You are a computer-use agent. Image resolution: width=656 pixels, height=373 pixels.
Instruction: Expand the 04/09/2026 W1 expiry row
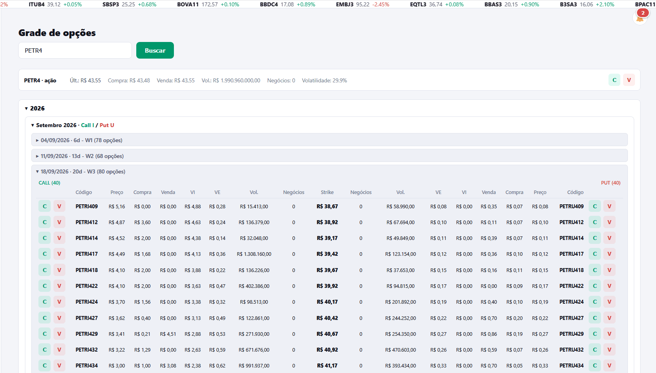(x=330, y=140)
